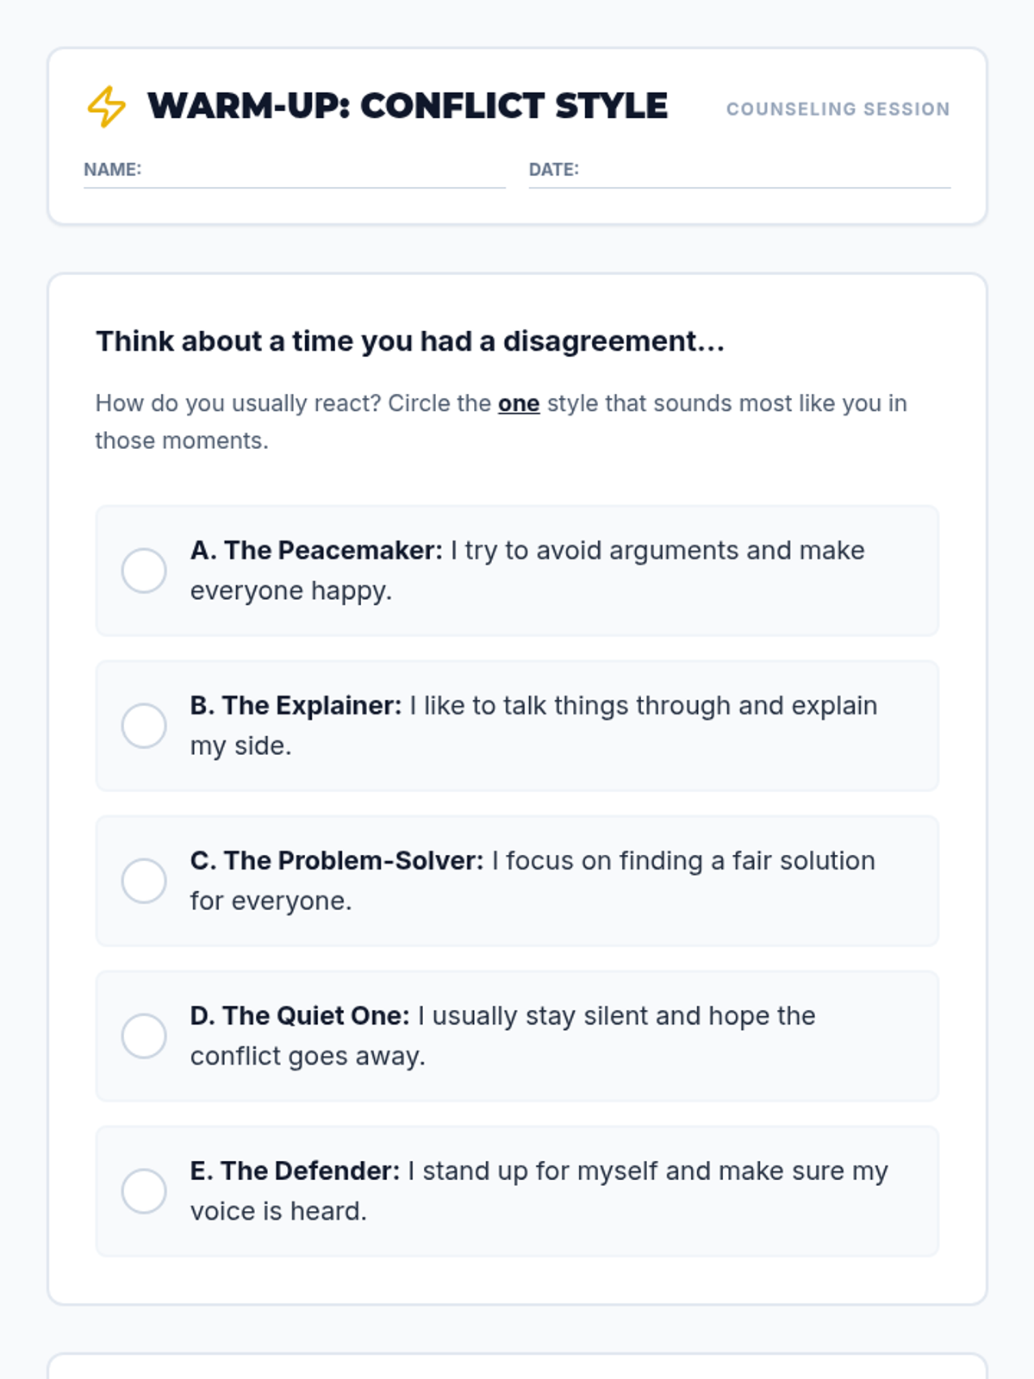Select the Defender radio circle
This screenshot has height=1379, width=1034.
point(144,1191)
